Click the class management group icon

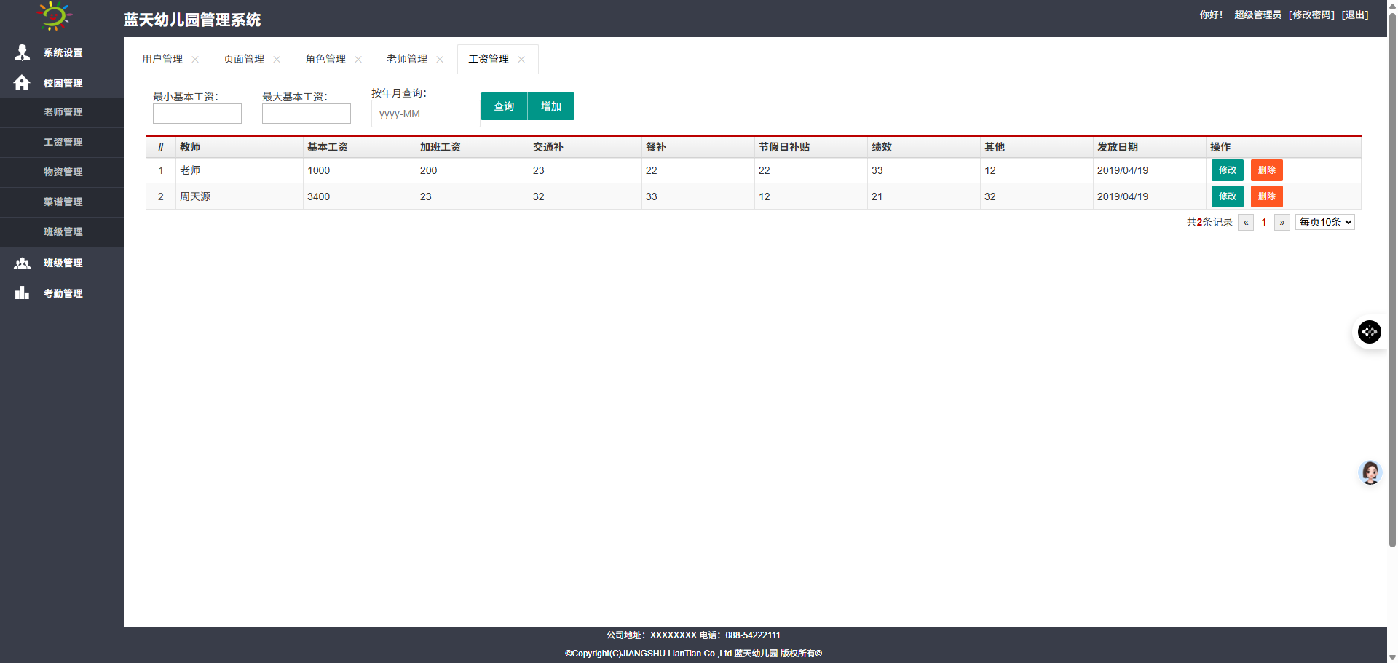[23, 263]
